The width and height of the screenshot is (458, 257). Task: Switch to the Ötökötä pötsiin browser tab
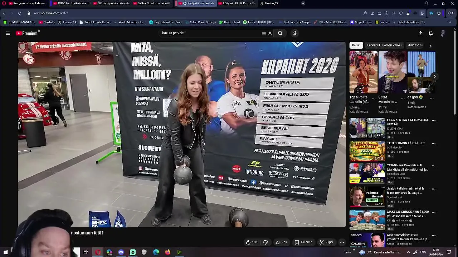coord(112,3)
